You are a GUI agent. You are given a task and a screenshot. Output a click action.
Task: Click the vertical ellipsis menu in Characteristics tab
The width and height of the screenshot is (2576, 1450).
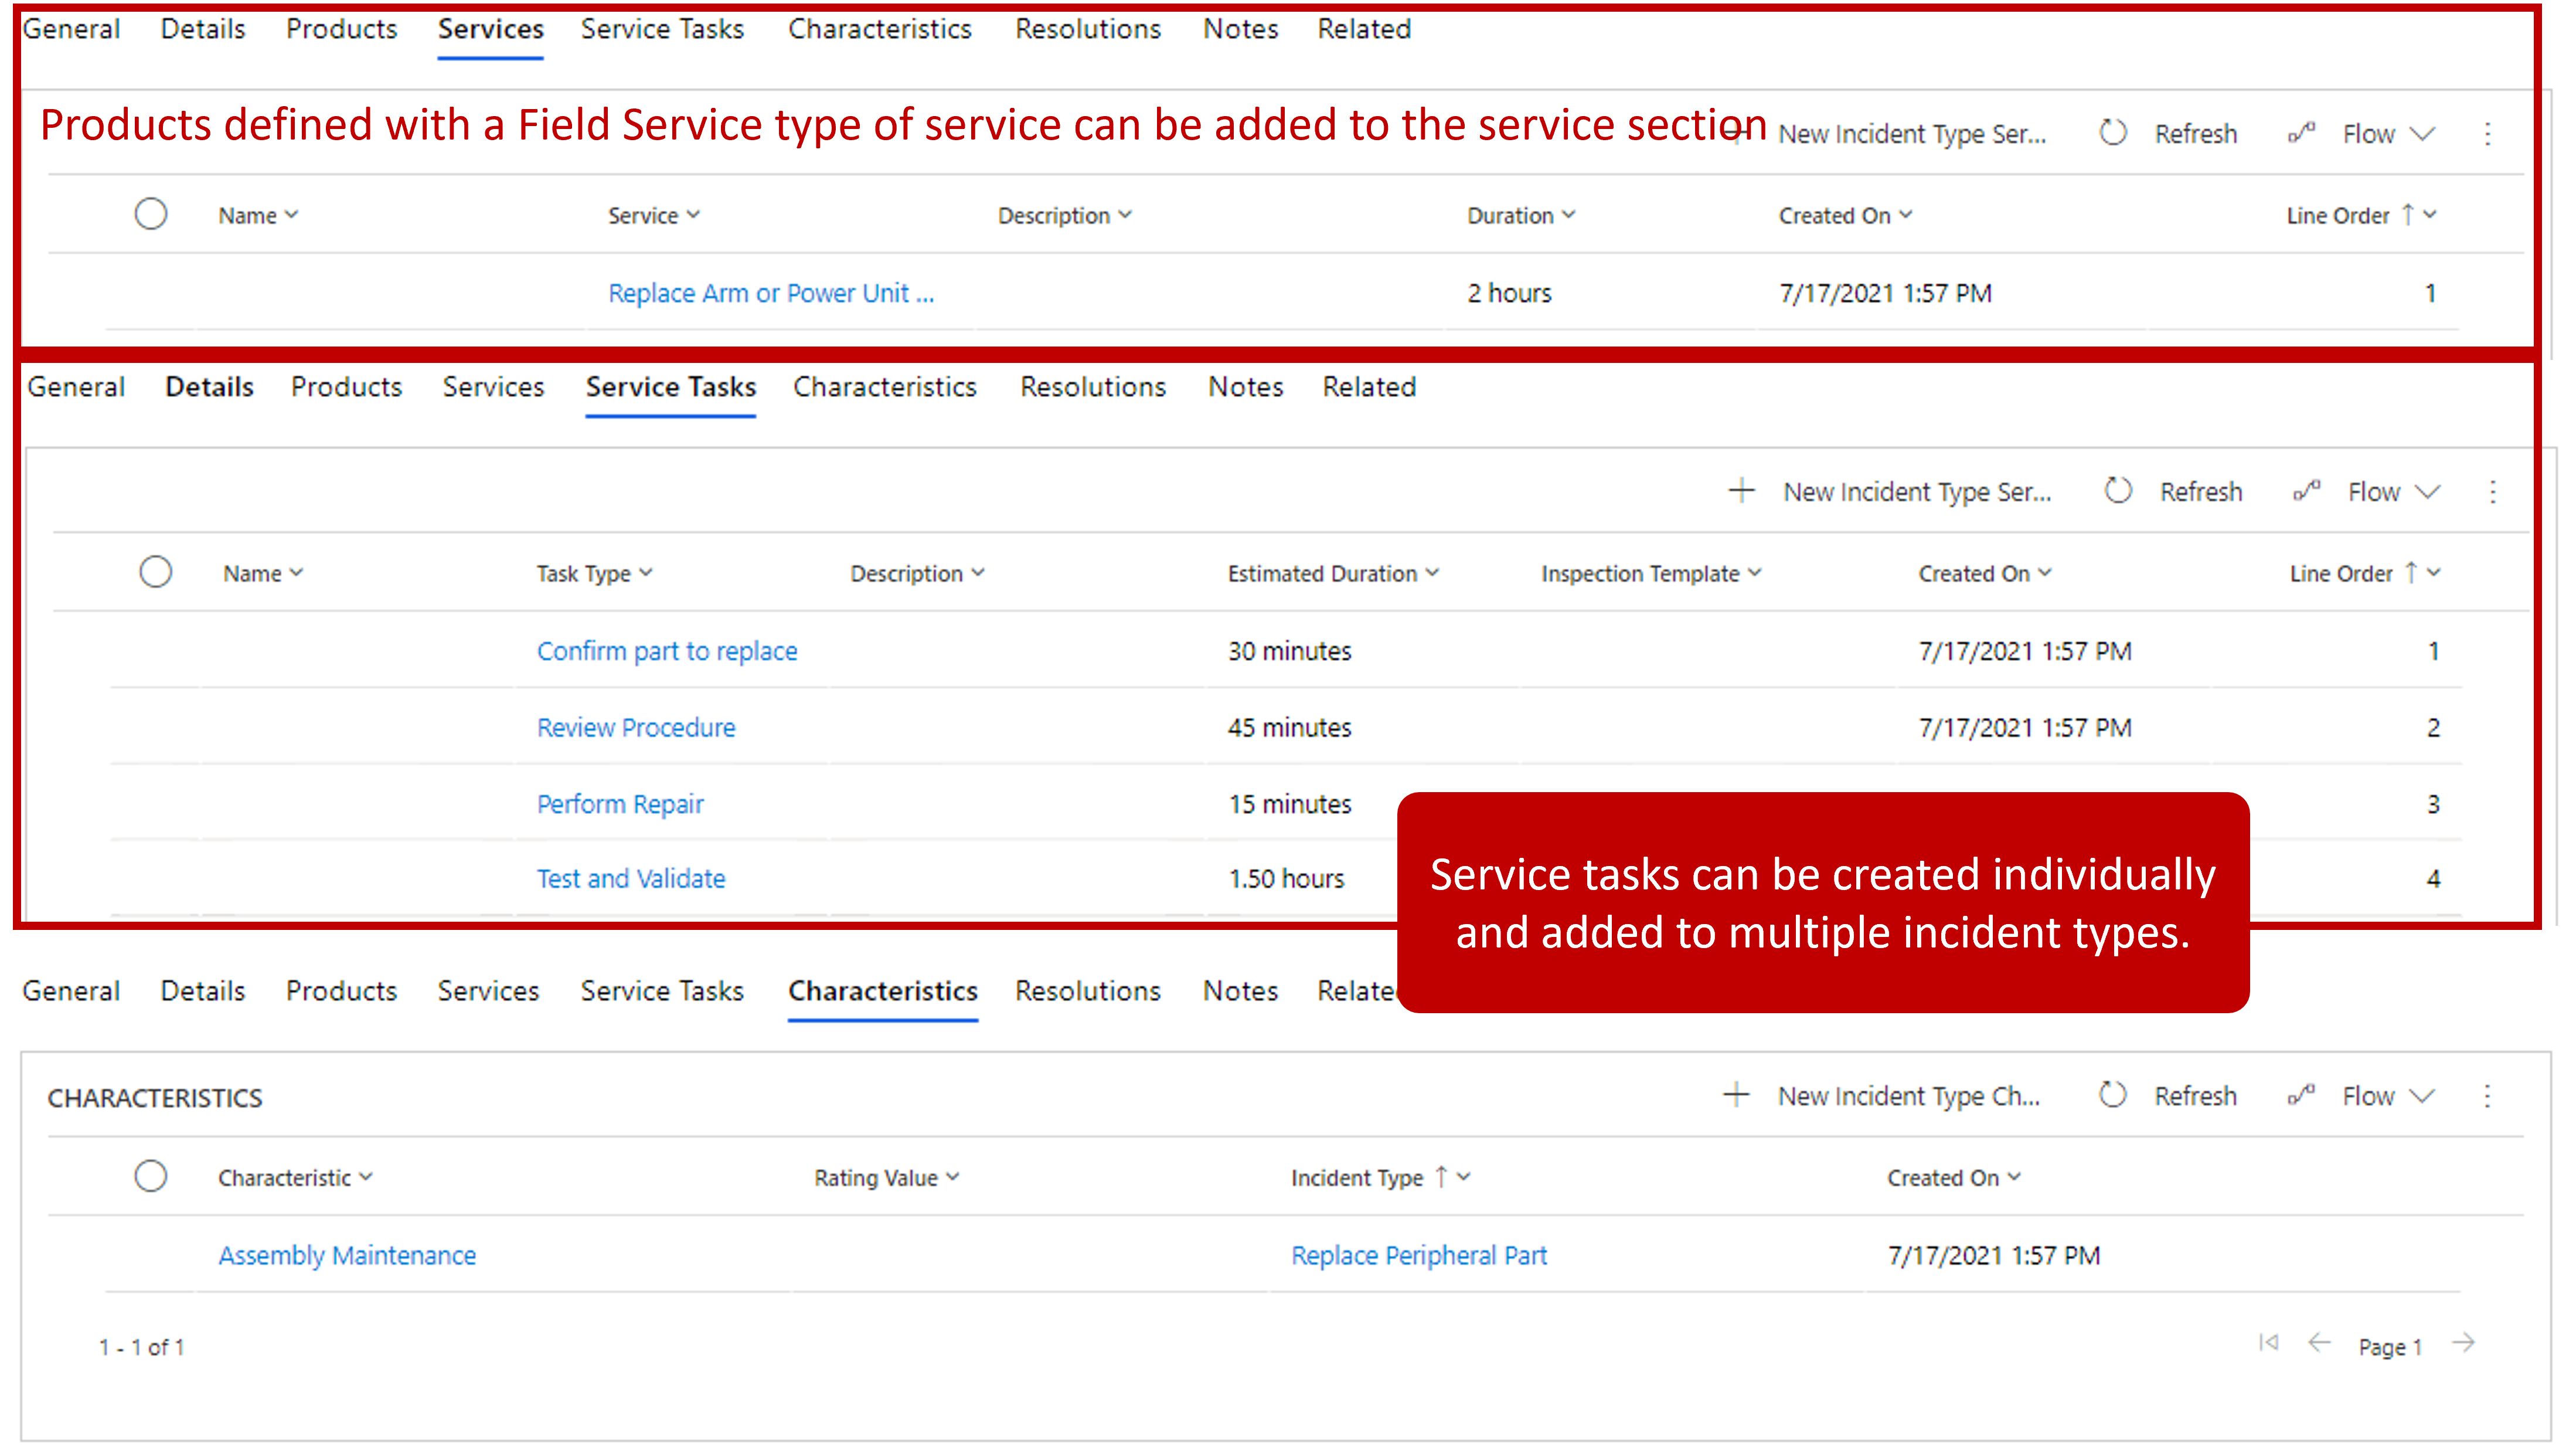pyautogui.click(x=2487, y=1096)
